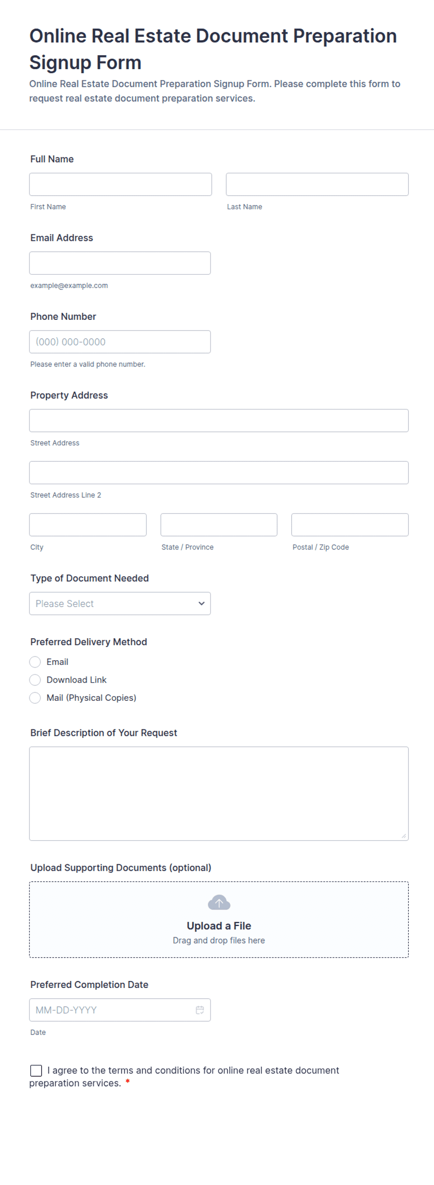Choose Download Link delivery method
The image size is (434, 1185).
coord(35,680)
